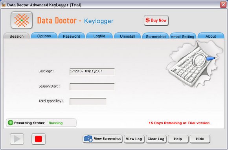
Task: Click the green recording status indicator
Action: tap(11, 123)
